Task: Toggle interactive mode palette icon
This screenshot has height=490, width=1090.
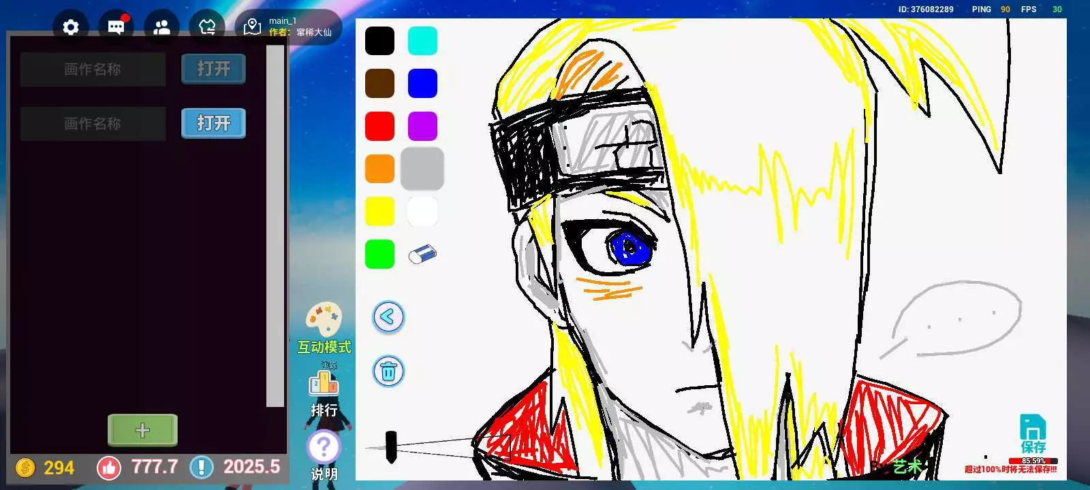Action: [x=324, y=320]
